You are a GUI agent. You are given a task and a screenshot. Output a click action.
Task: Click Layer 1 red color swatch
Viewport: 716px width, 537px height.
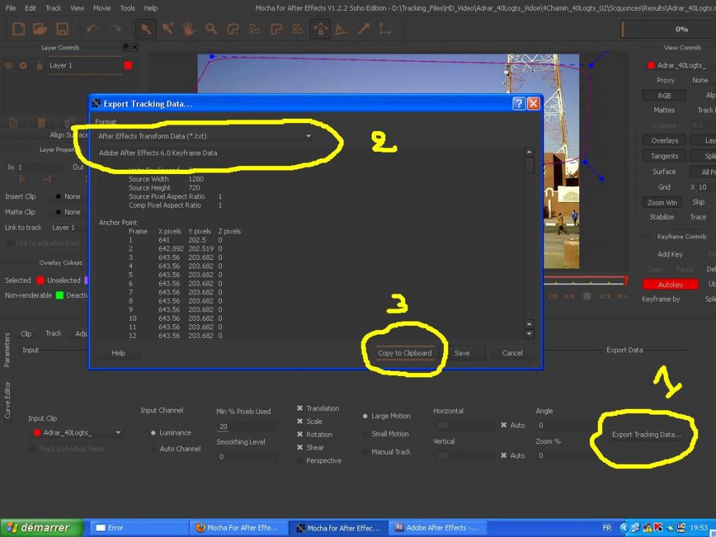[x=128, y=65]
